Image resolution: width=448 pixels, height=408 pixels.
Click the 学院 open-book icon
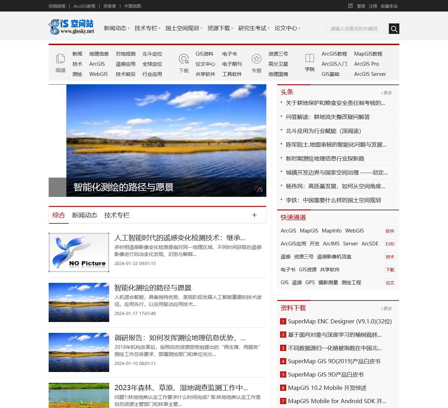coord(309,59)
